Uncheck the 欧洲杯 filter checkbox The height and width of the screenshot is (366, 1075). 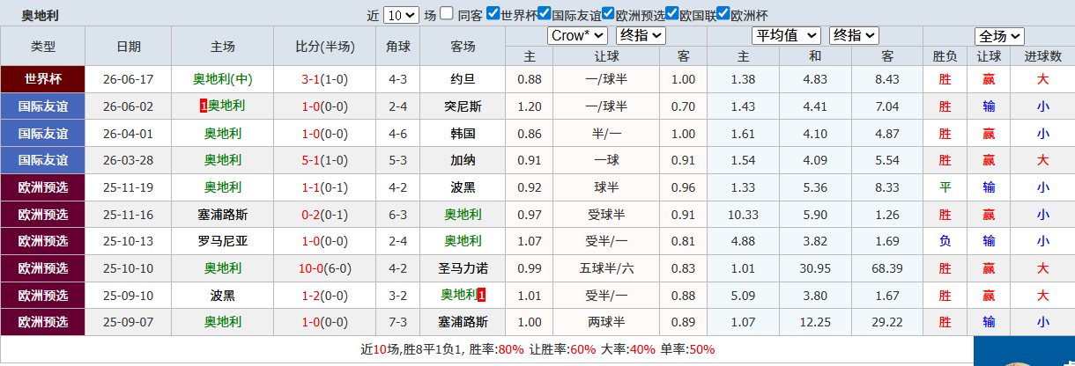[x=723, y=13]
